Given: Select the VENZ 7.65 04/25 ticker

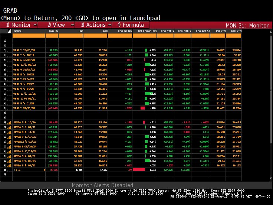Looking at the screenshot, I should point(24,79).
